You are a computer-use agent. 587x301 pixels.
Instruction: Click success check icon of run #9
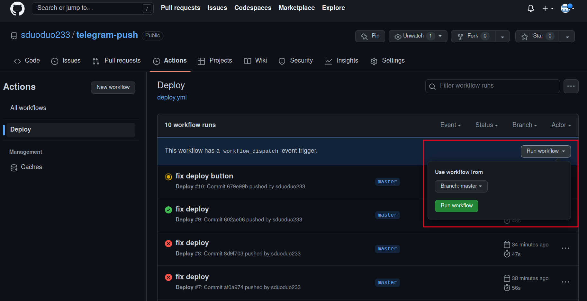(168, 210)
